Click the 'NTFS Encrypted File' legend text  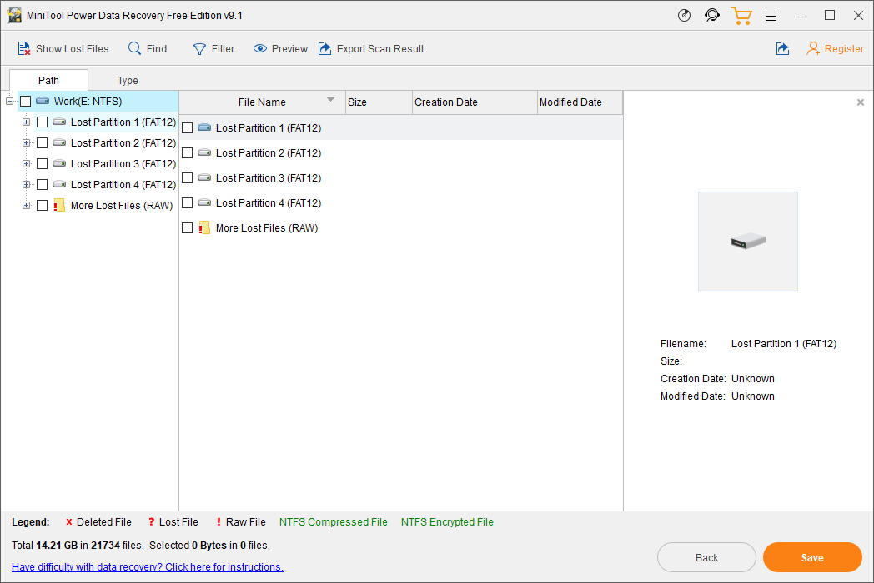click(447, 521)
